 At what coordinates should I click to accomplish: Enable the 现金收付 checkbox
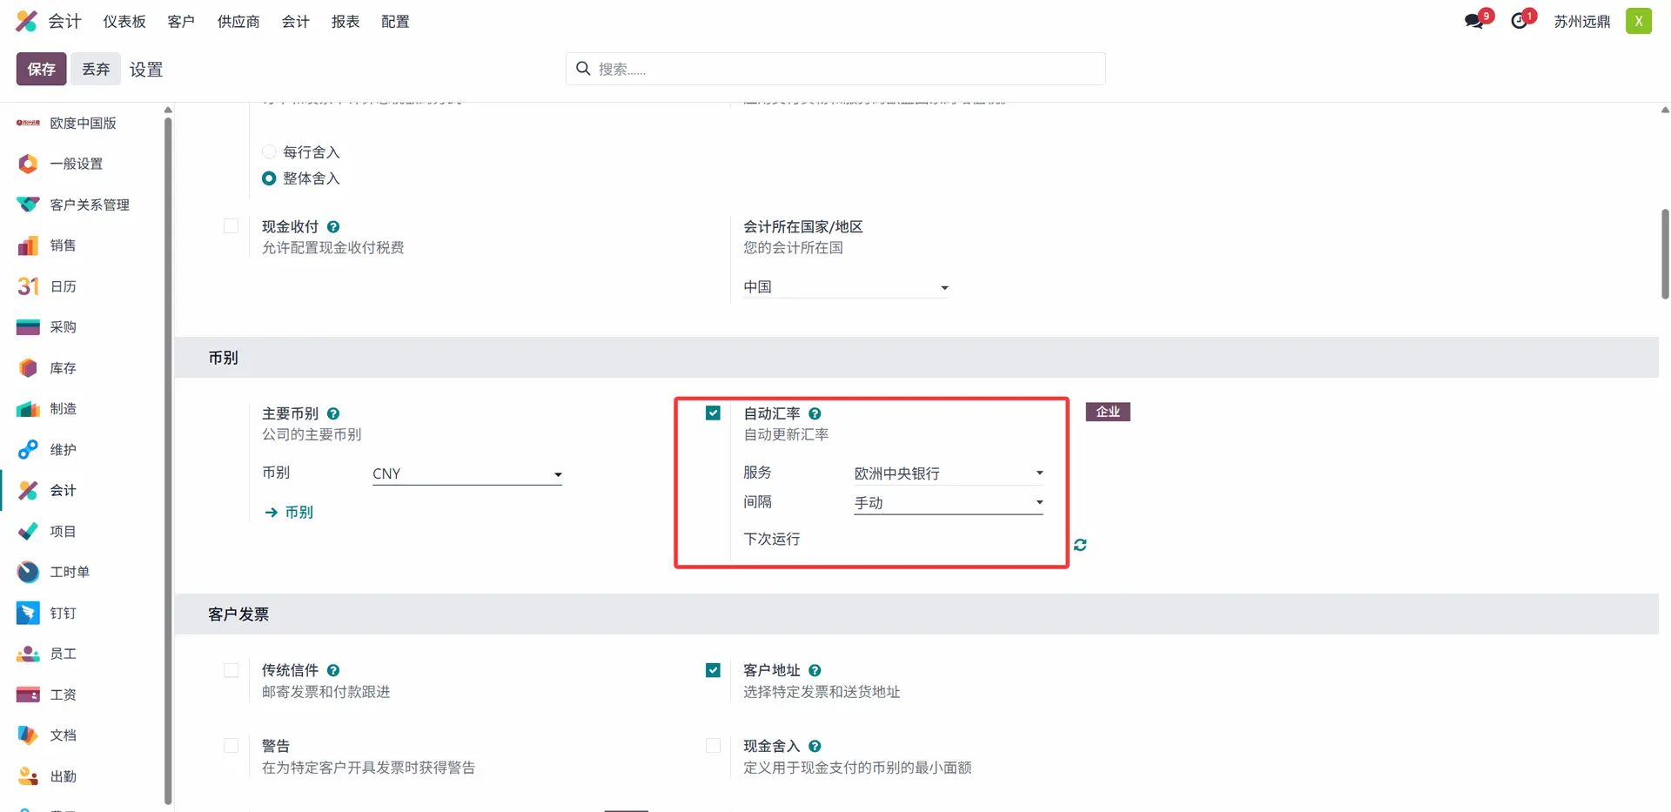231,226
